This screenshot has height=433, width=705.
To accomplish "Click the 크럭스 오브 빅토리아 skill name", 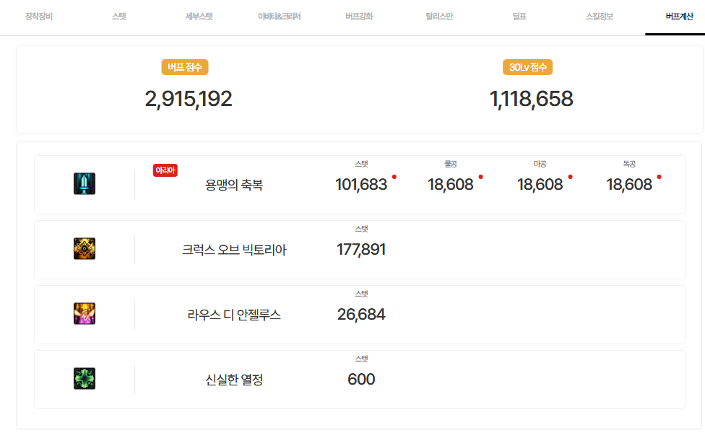I will [x=234, y=250].
